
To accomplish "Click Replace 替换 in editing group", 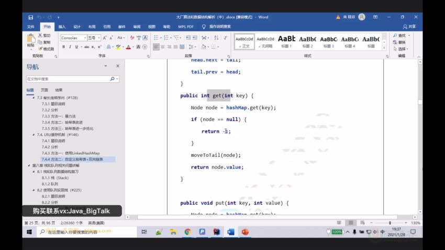I will [399, 42].
